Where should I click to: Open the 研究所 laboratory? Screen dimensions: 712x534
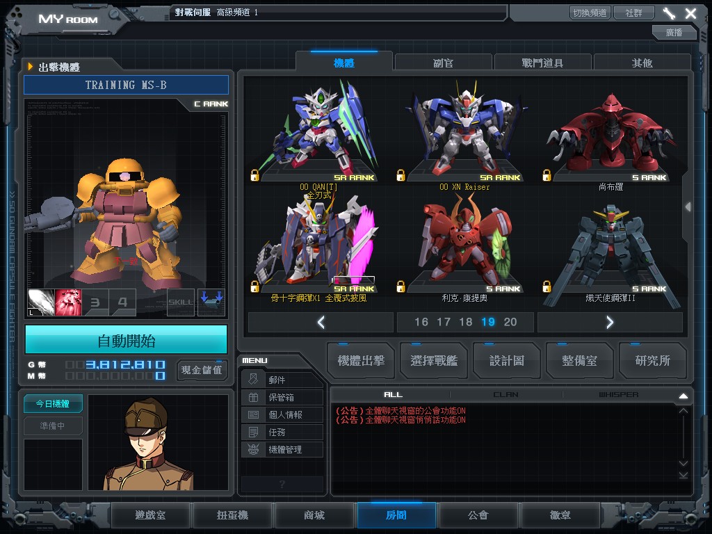(x=652, y=361)
